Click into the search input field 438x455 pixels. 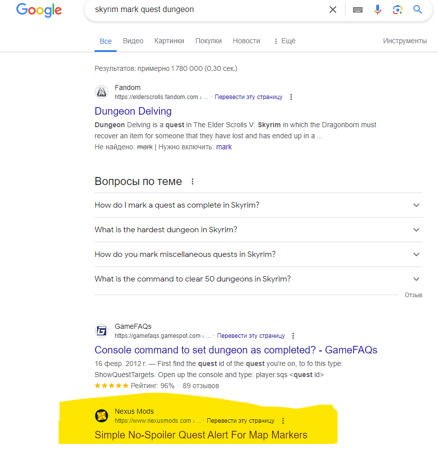click(209, 10)
